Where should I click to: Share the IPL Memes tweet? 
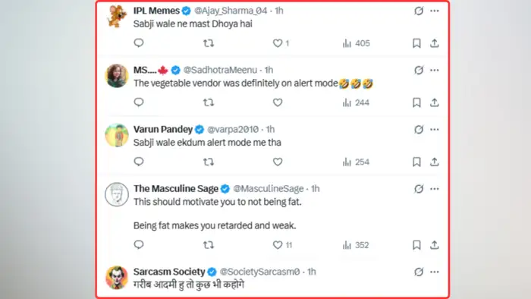(x=435, y=43)
